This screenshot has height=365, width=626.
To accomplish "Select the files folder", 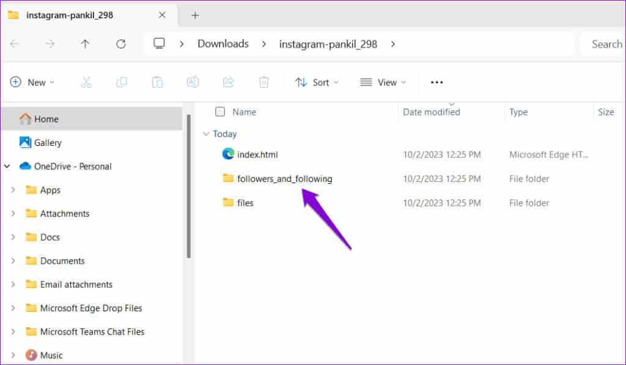I will point(245,203).
